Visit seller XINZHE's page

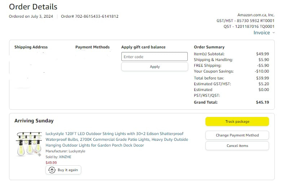[x=65, y=157]
